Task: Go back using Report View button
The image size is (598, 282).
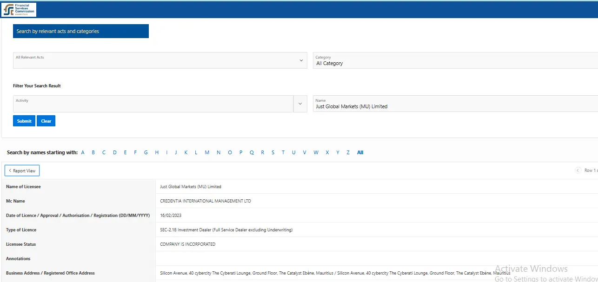Action: pos(22,171)
